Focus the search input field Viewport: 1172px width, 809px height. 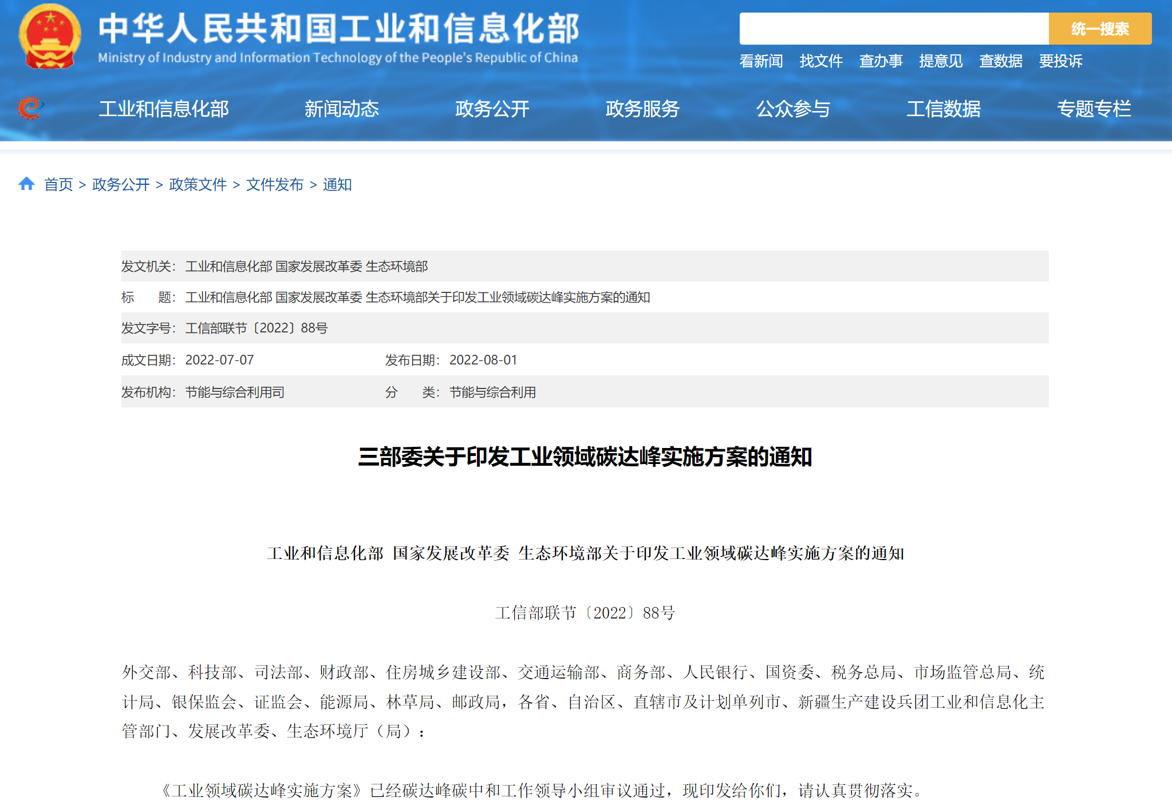[893, 29]
